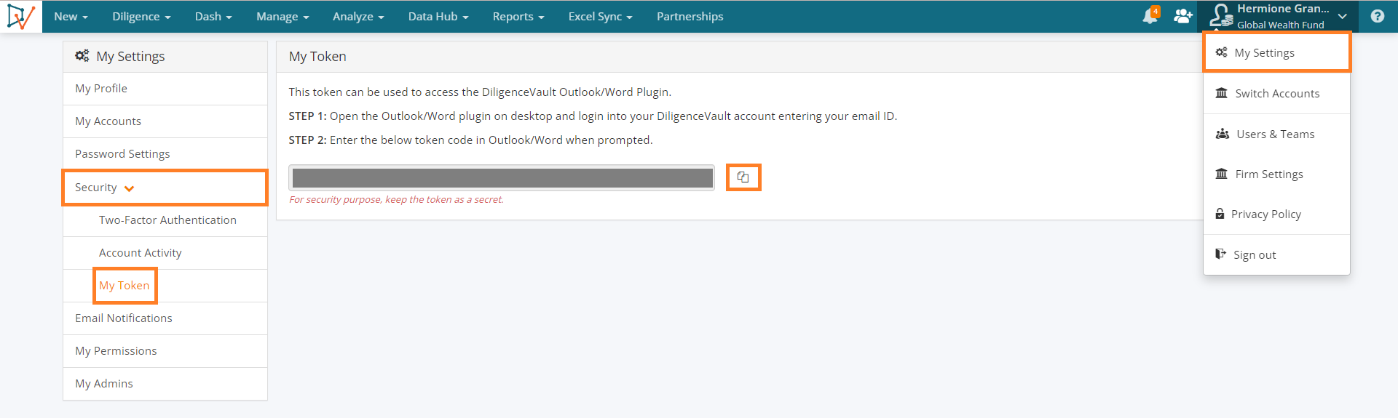Screen dimensions: 1398x418
Task: Click the Sign out icon in the user menu
Action: 1221,254
